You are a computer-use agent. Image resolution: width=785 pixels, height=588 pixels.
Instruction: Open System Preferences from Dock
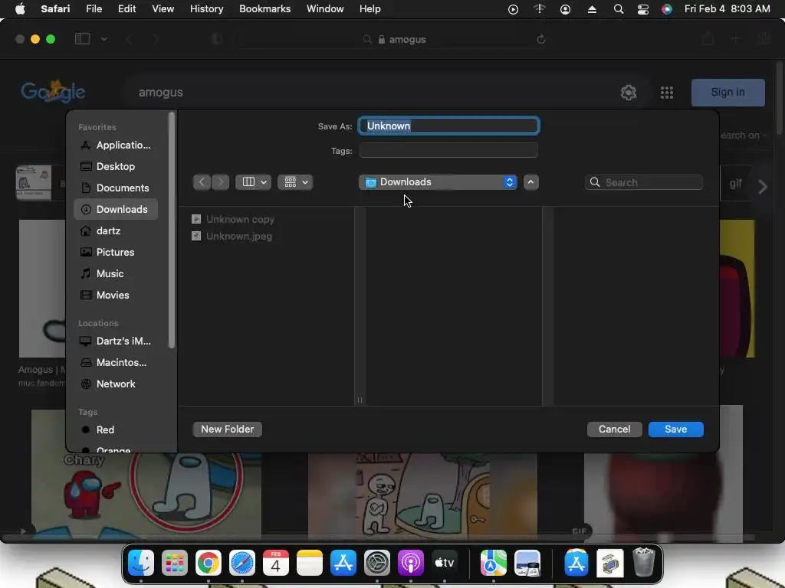(377, 563)
